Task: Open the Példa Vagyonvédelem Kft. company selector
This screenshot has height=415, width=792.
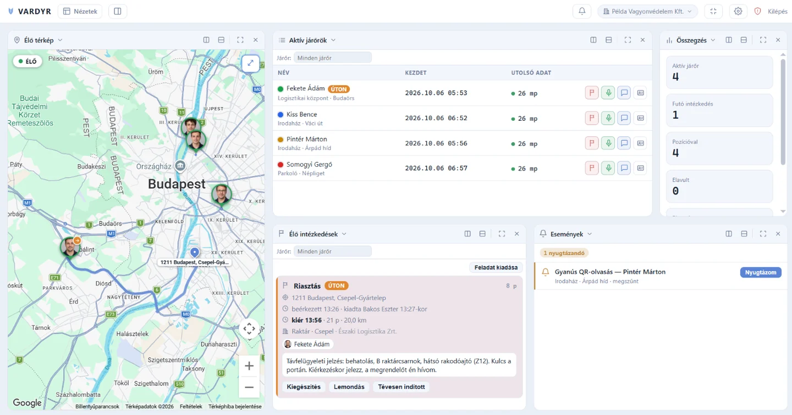Action: pyautogui.click(x=647, y=11)
